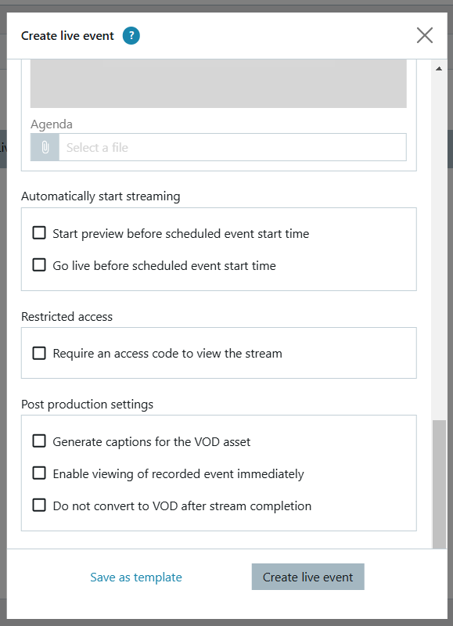The image size is (453, 626).
Task: Click the Require an access code label
Action: (167, 354)
